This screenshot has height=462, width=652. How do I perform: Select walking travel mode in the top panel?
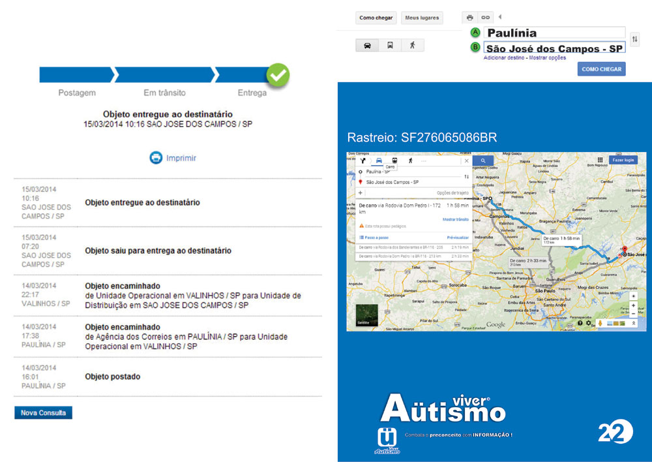[412, 45]
